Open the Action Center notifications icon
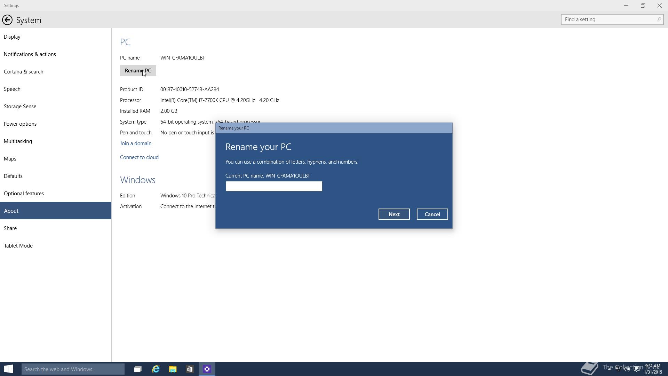Screen dimensions: 668x376 pyautogui.click(x=637, y=369)
